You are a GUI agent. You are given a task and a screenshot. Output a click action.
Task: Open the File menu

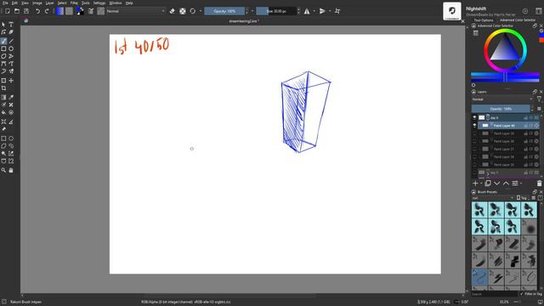[x=5, y=3]
